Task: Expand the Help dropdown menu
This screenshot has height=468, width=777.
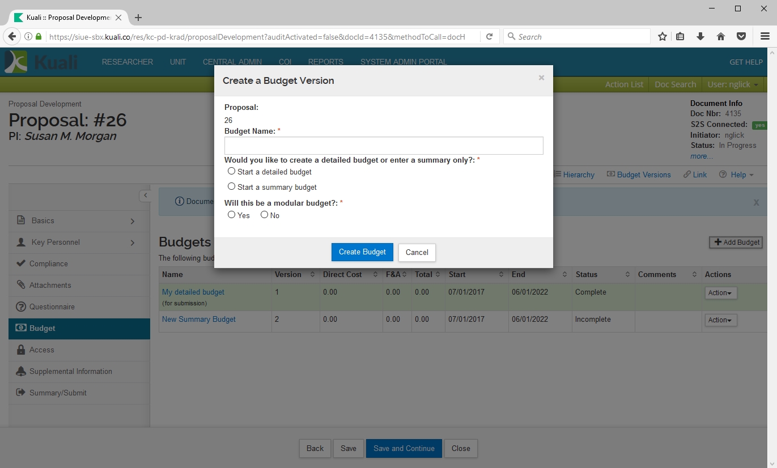Action: pos(737,175)
